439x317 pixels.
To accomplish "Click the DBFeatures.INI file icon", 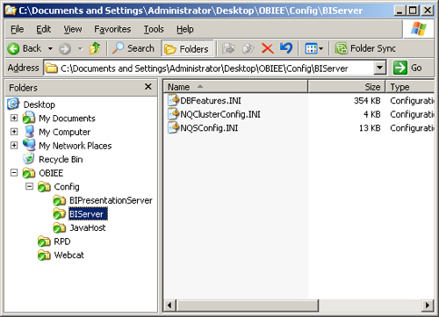I will click(174, 100).
